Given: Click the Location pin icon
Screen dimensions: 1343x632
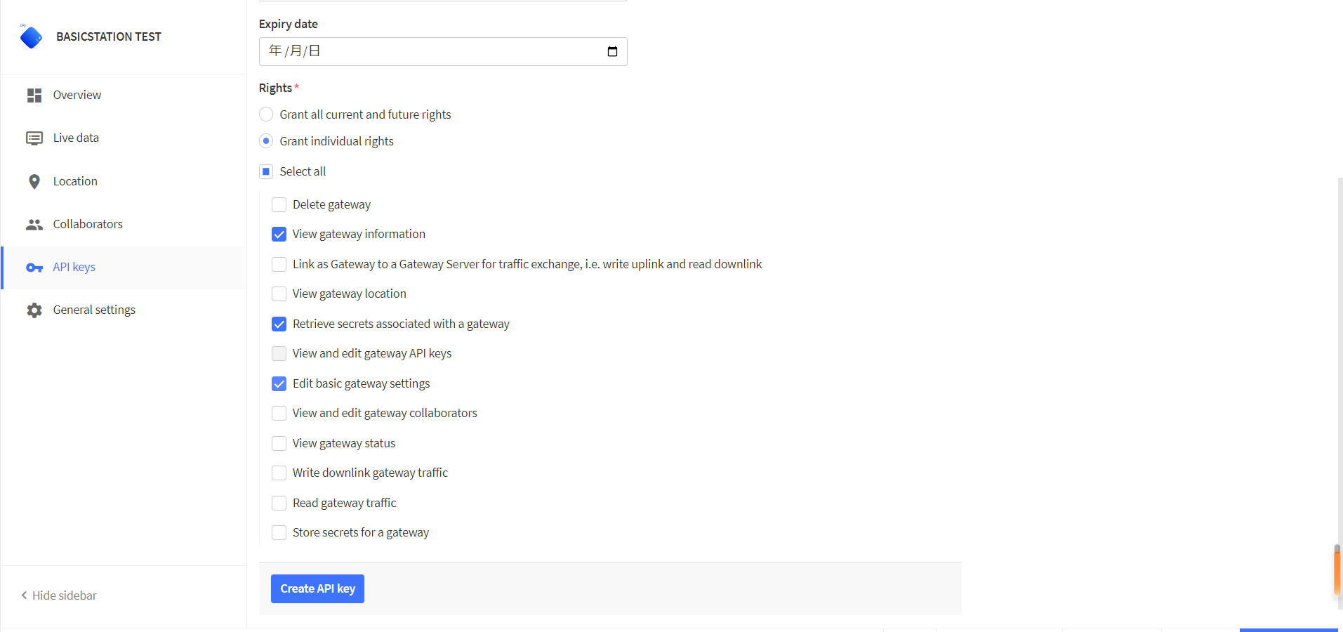Looking at the screenshot, I should (34, 182).
